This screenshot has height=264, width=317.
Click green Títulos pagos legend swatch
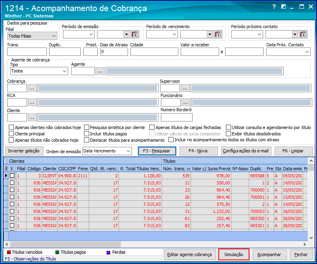click(x=57, y=252)
